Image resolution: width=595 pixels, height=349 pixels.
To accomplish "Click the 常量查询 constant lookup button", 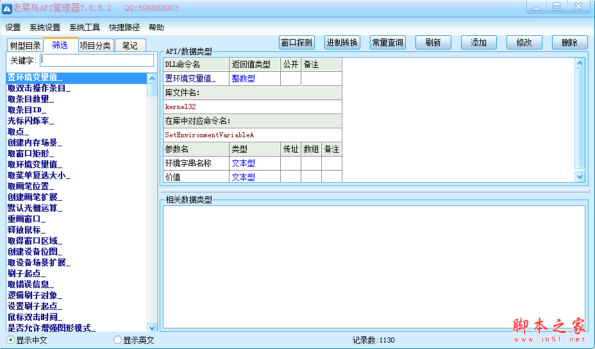I will (388, 42).
